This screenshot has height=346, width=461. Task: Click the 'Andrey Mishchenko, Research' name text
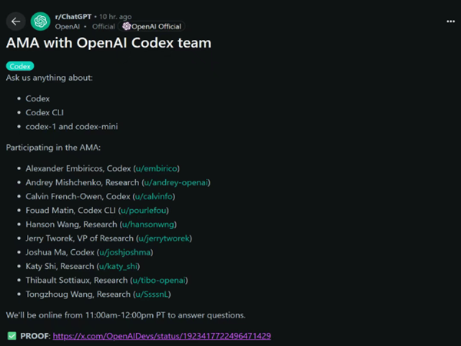point(82,182)
